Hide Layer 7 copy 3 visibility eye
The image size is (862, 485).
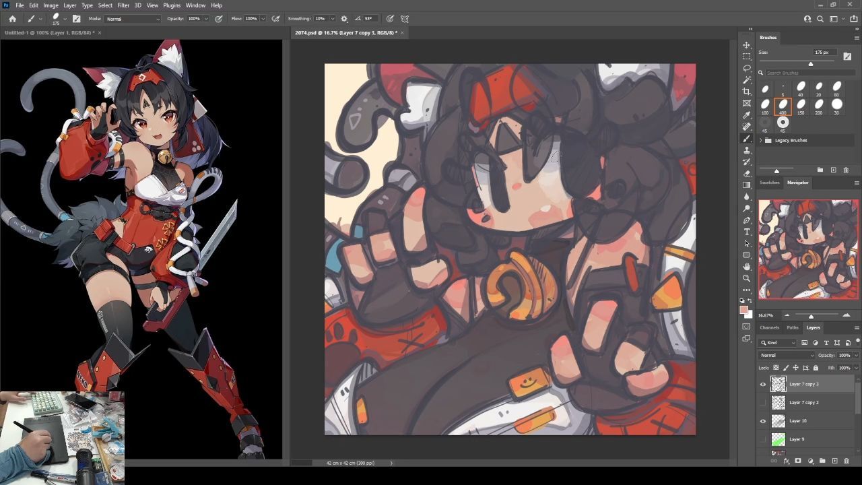[763, 384]
